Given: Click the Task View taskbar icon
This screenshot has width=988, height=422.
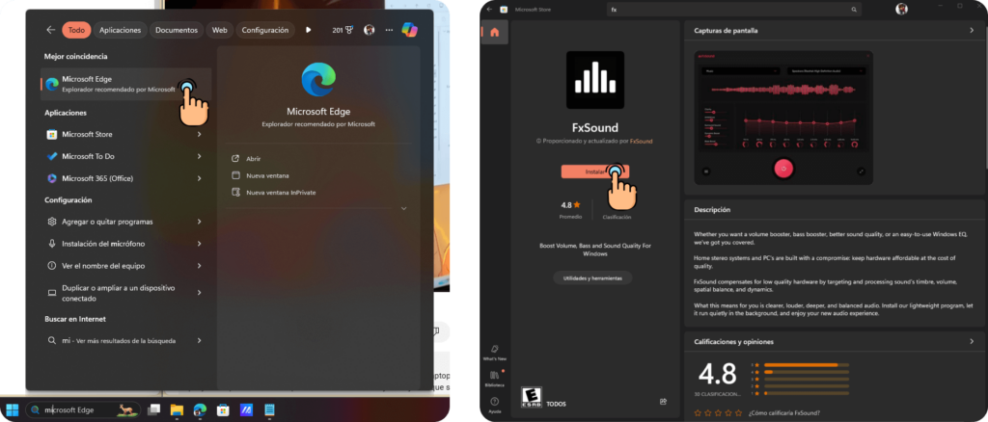Looking at the screenshot, I should click(153, 409).
